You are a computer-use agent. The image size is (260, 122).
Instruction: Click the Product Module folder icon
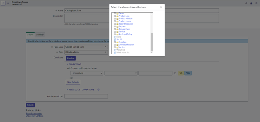tap(117, 19)
